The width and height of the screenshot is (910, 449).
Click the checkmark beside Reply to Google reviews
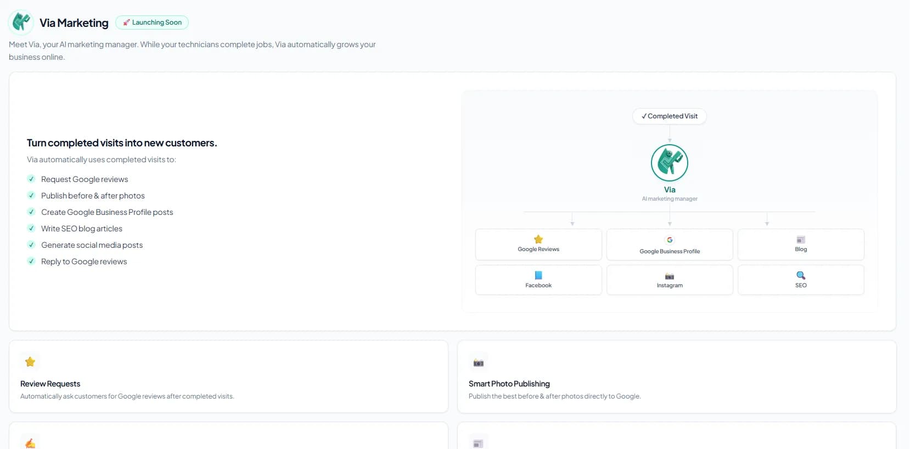31,261
